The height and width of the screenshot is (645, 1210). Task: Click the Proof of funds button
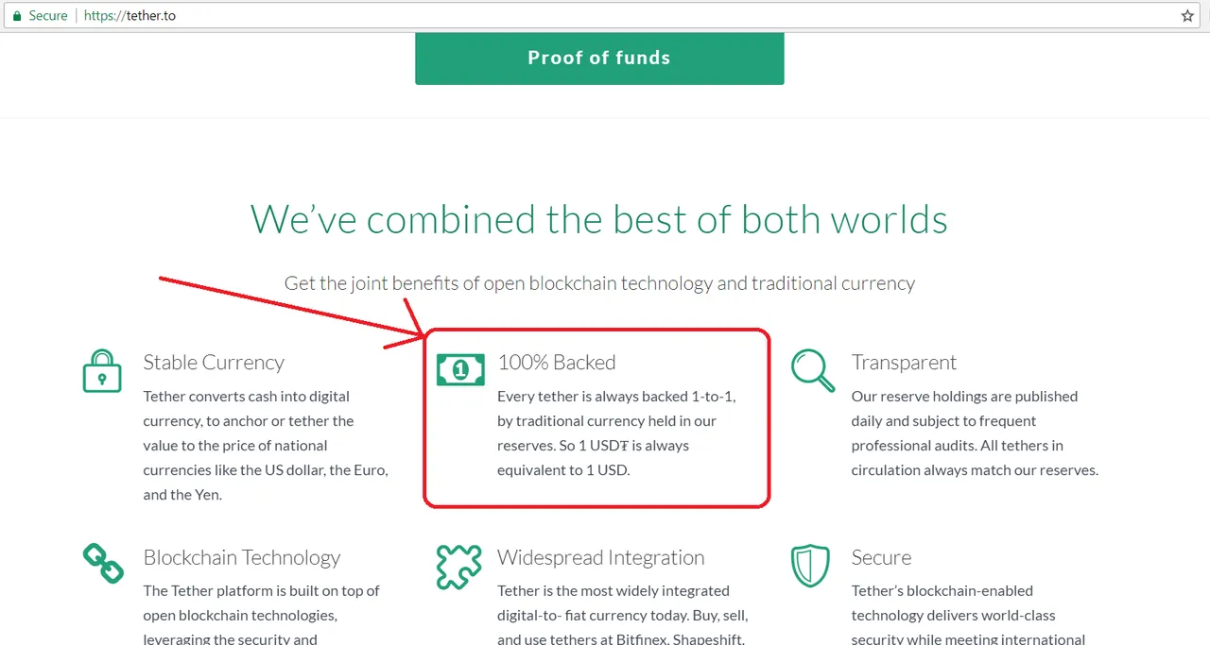[599, 58]
